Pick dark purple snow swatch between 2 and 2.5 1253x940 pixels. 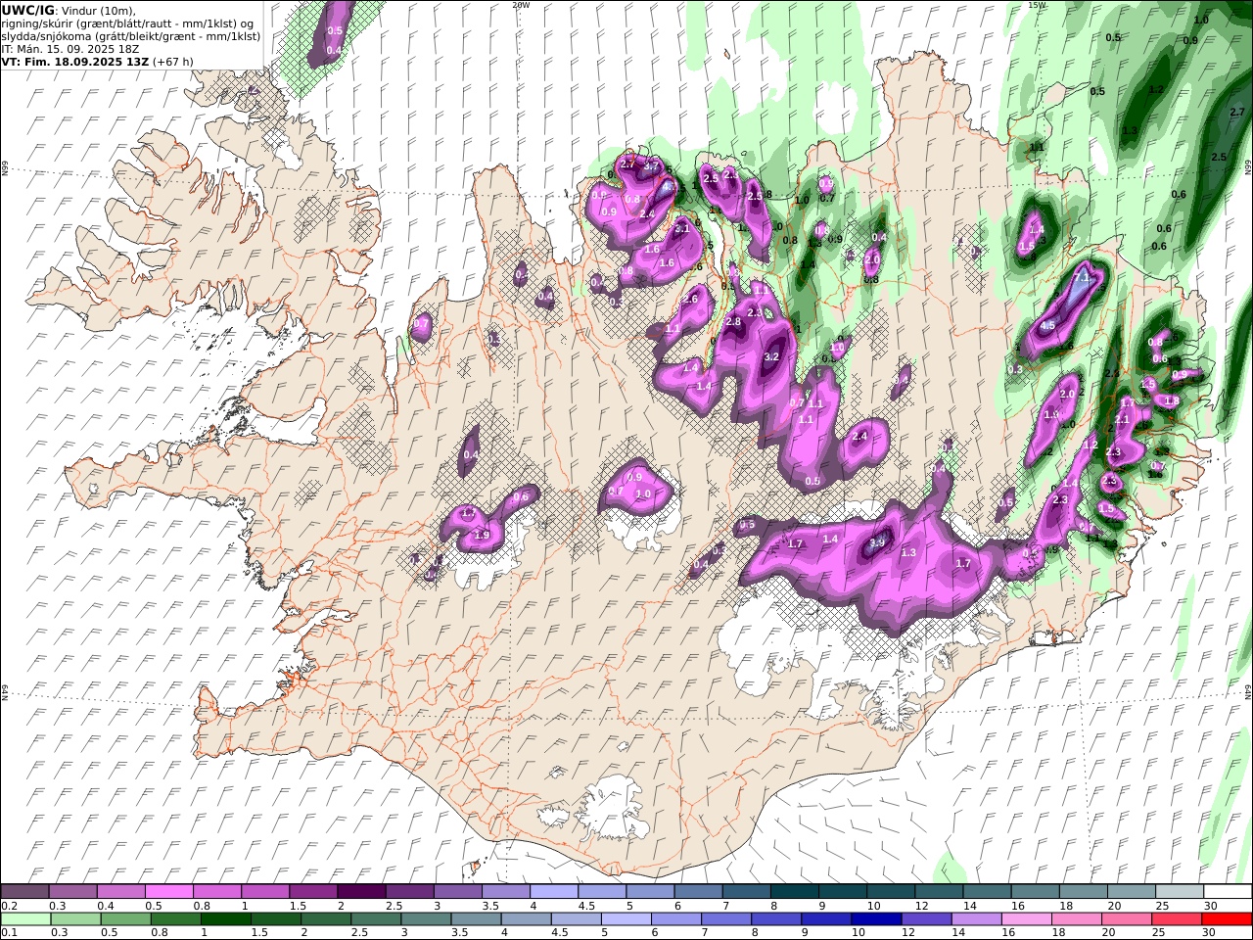click(361, 892)
